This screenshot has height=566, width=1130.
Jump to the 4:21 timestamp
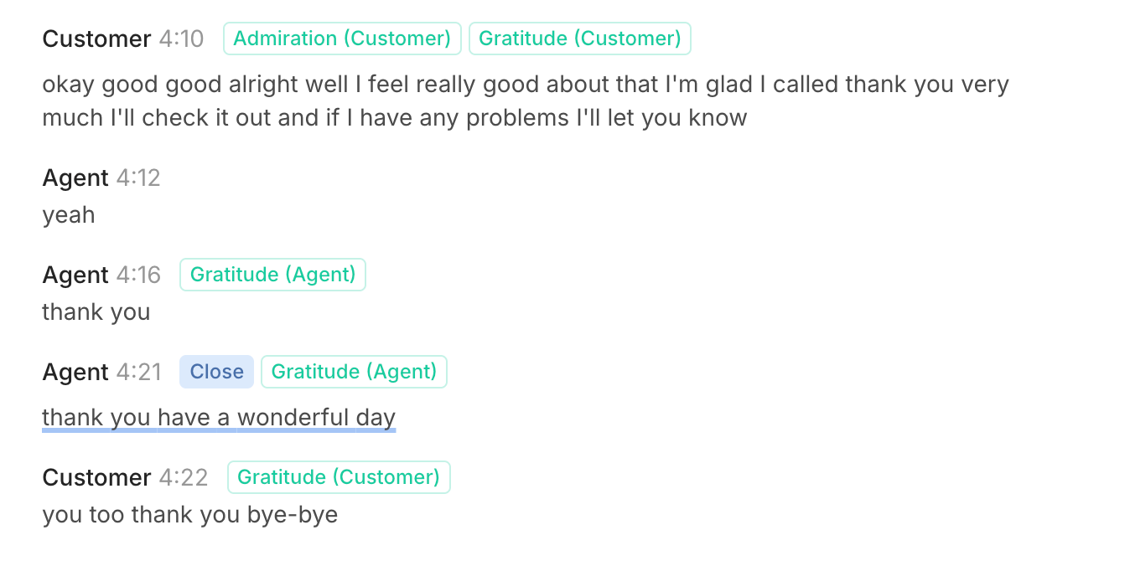click(x=138, y=372)
